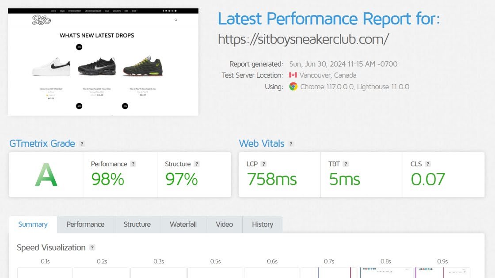Click the LCP info question mark
The image size is (495, 278).
[x=263, y=164]
